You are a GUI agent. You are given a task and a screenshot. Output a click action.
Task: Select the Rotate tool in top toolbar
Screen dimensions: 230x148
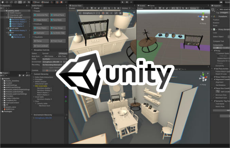tap(11, 2)
